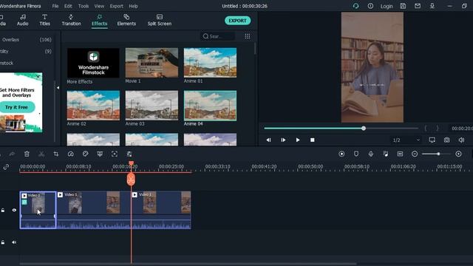Switch to the Transition tab
The image size is (473, 266).
click(71, 20)
